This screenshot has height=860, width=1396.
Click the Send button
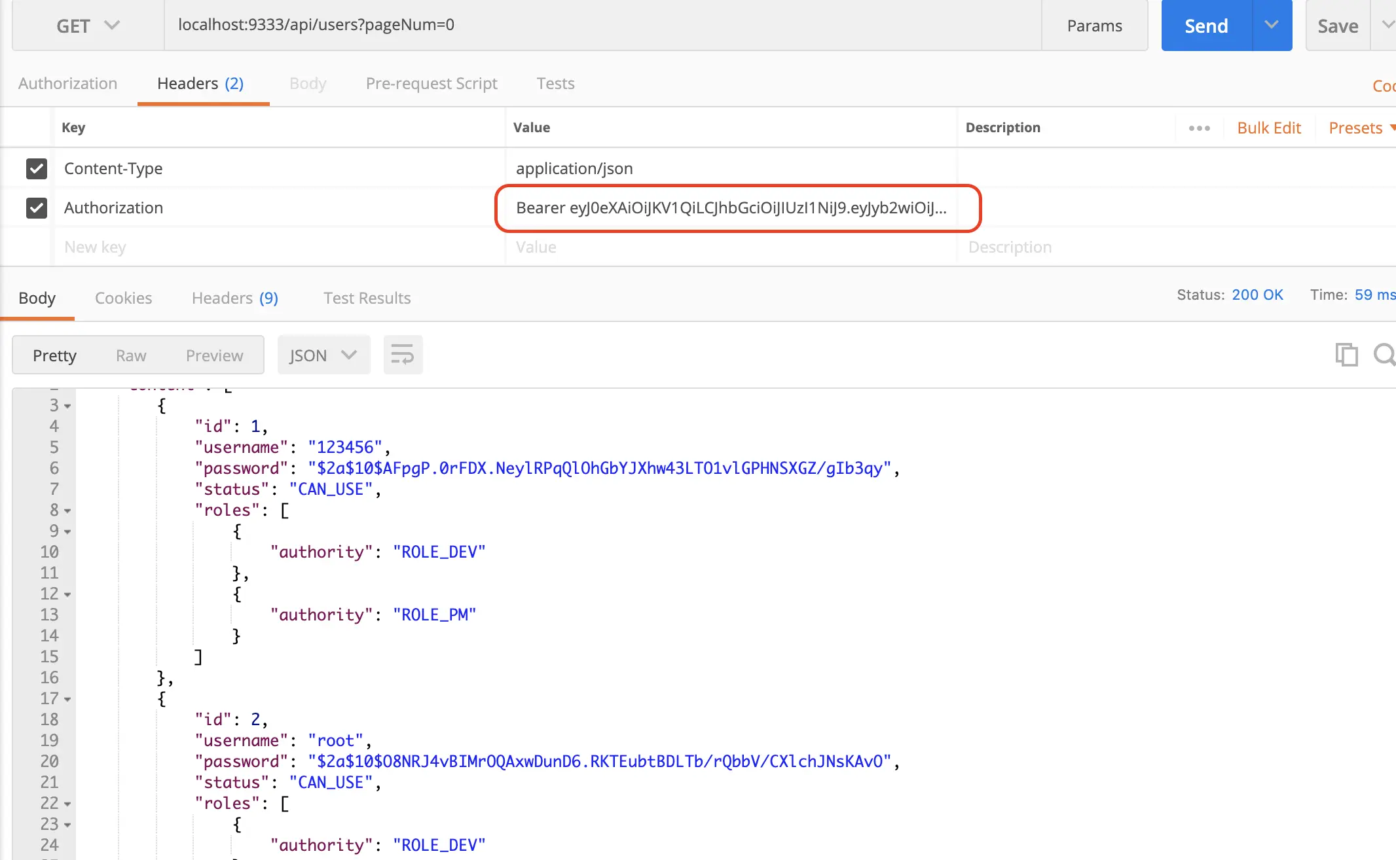pyautogui.click(x=1205, y=26)
